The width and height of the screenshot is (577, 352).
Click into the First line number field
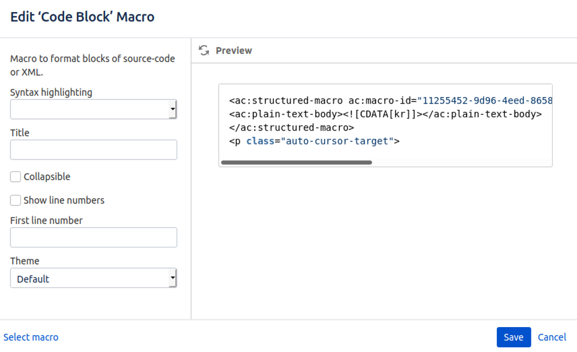(x=94, y=238)
